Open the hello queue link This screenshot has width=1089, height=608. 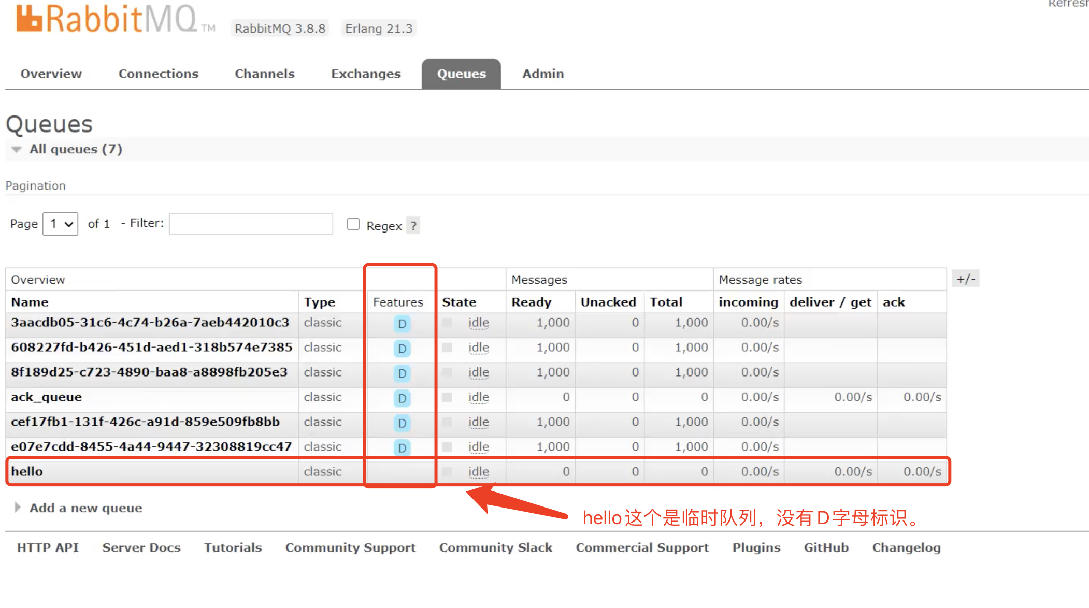[27, 471]
